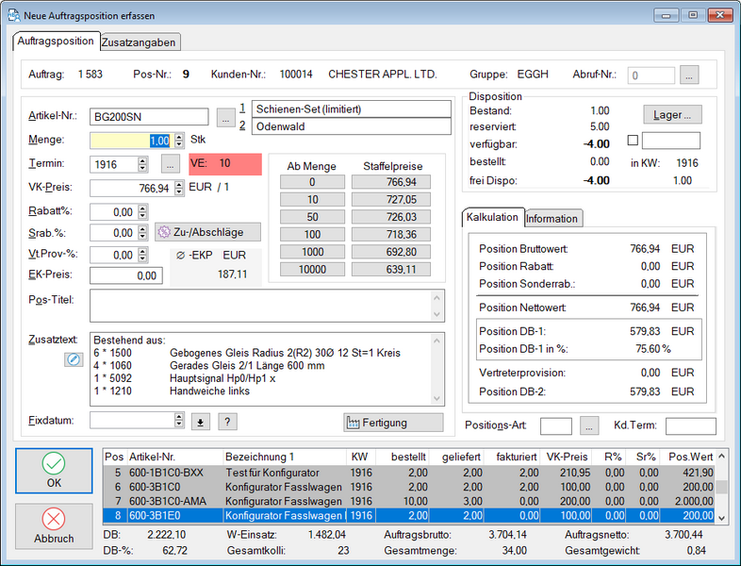
Task: Cancel with the red X Abbruch button
Action: [54, 526]
